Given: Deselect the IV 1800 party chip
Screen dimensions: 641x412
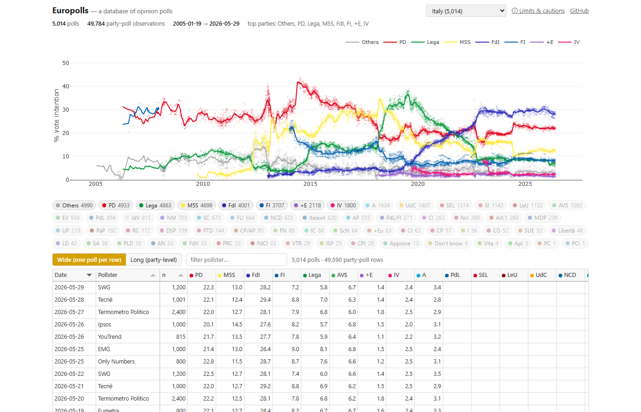Looking at the screenshot, I should (x=343, y=206).
